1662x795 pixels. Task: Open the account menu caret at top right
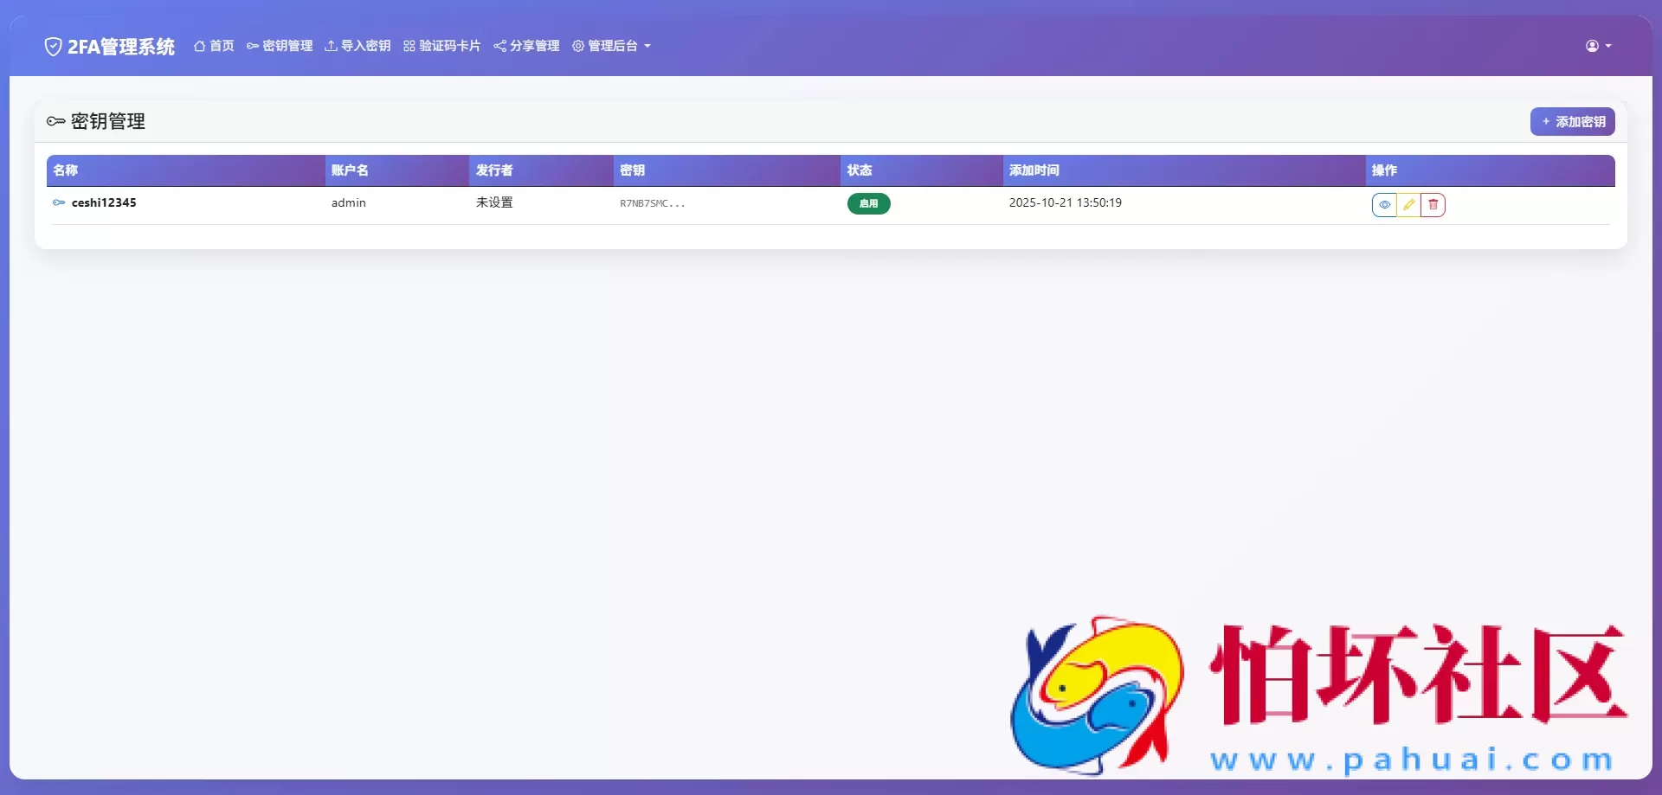[x=1608, y=46]
